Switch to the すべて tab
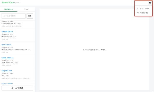 (x=26, y=9)
